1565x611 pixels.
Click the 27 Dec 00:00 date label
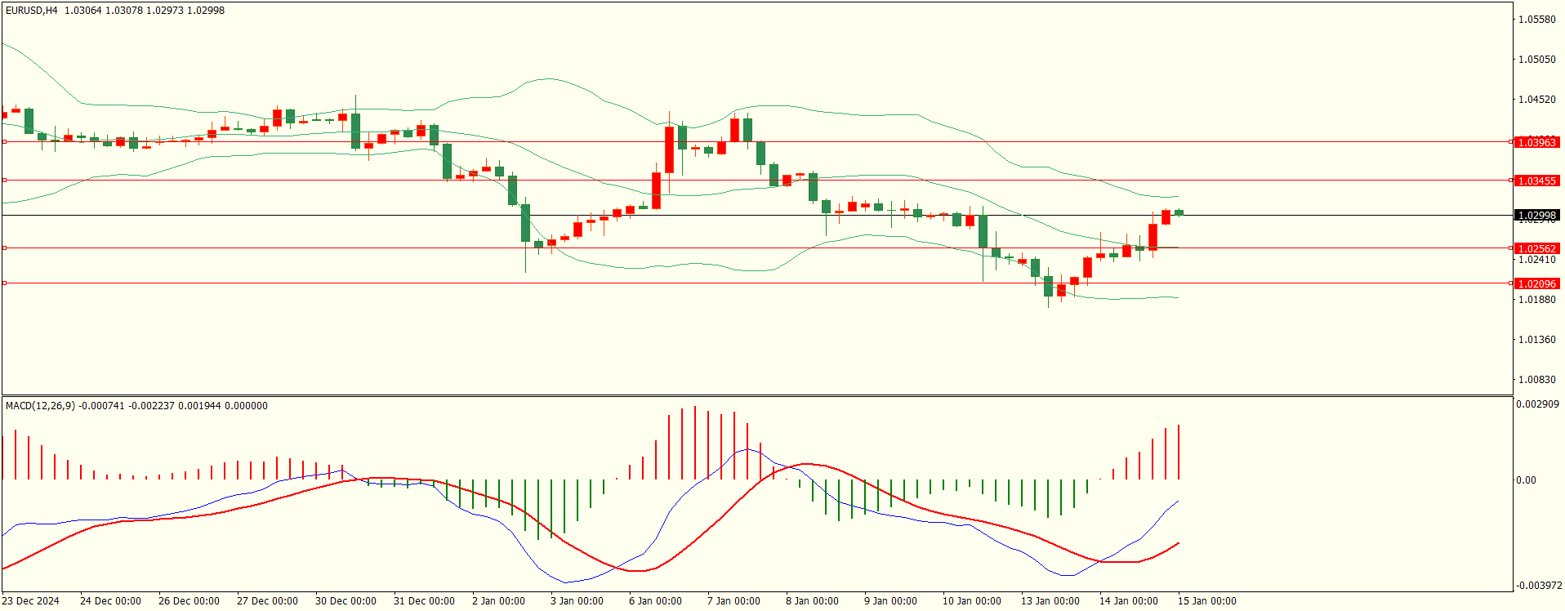coord(267,601)
